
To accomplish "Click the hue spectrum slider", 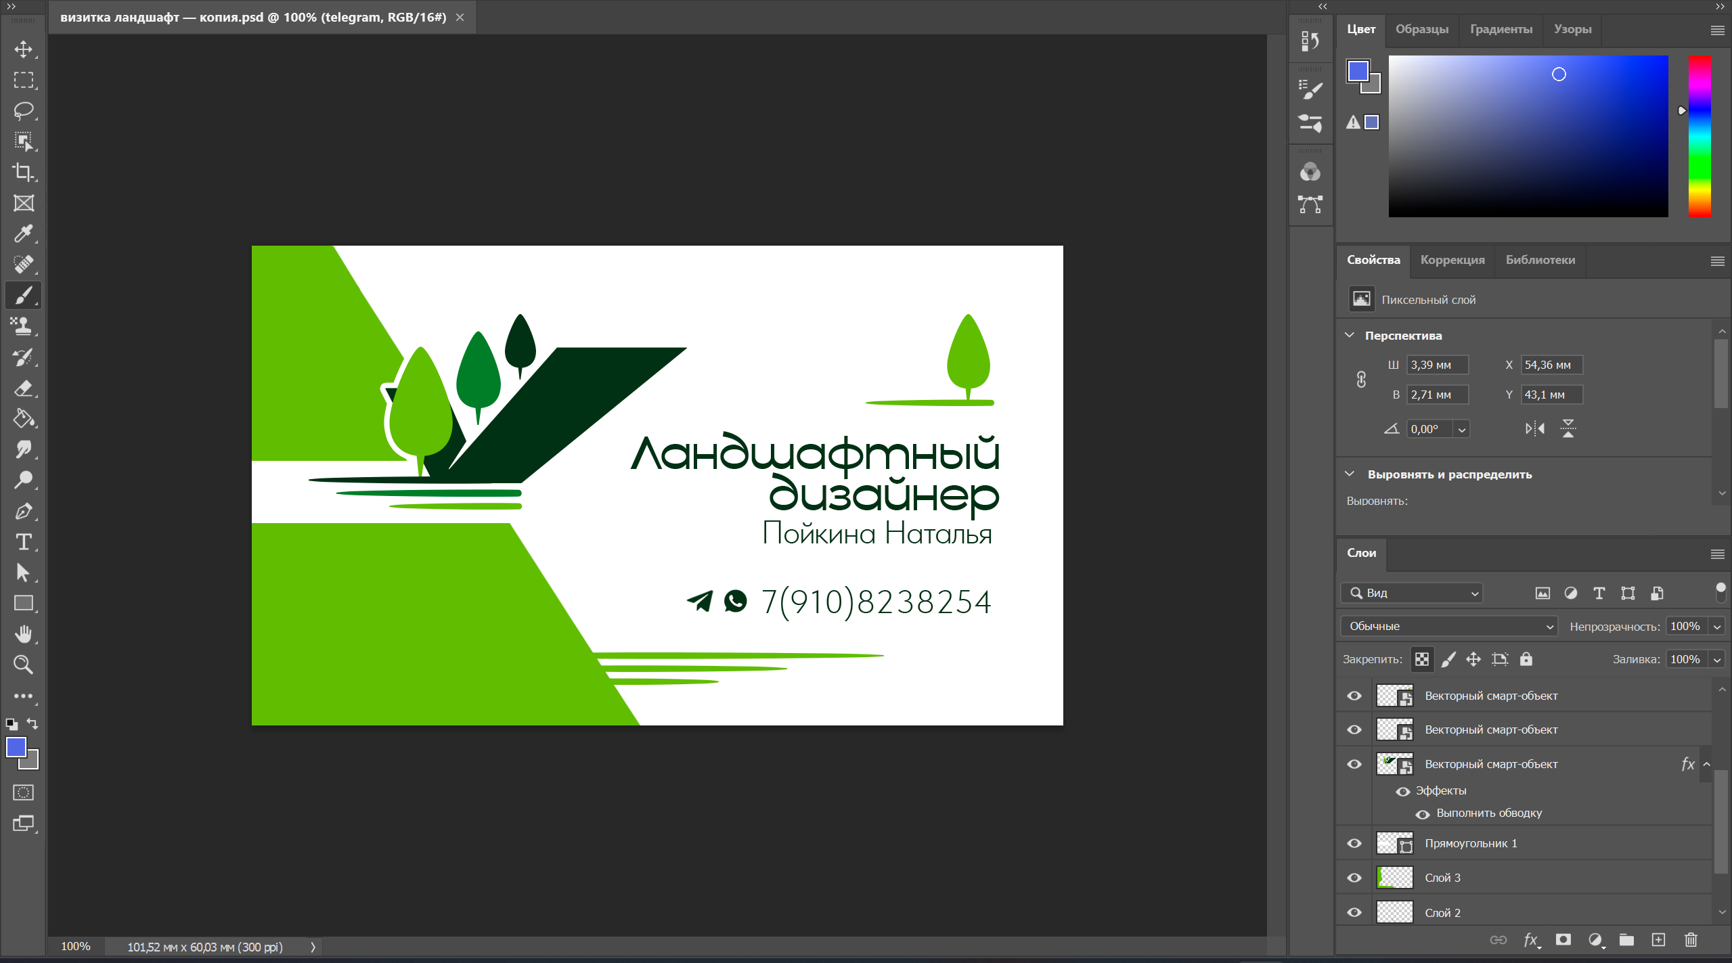I will pos(1700,136).
